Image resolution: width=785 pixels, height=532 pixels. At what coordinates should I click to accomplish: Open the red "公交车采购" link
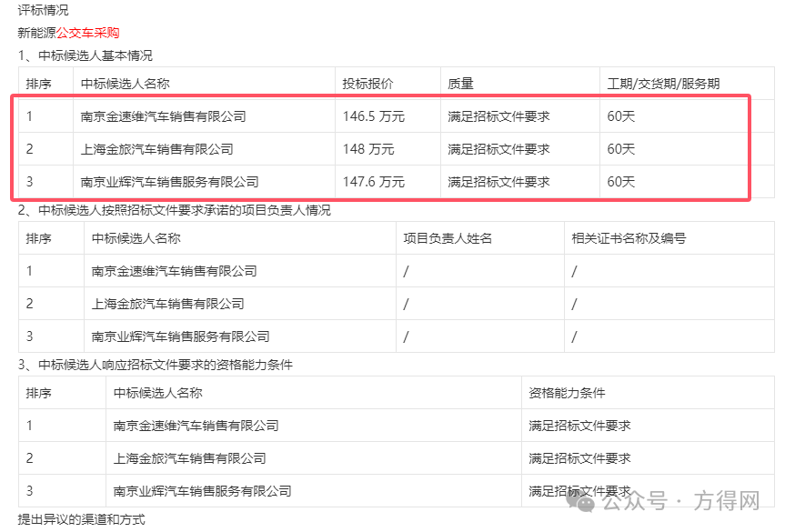coord(87,33)
